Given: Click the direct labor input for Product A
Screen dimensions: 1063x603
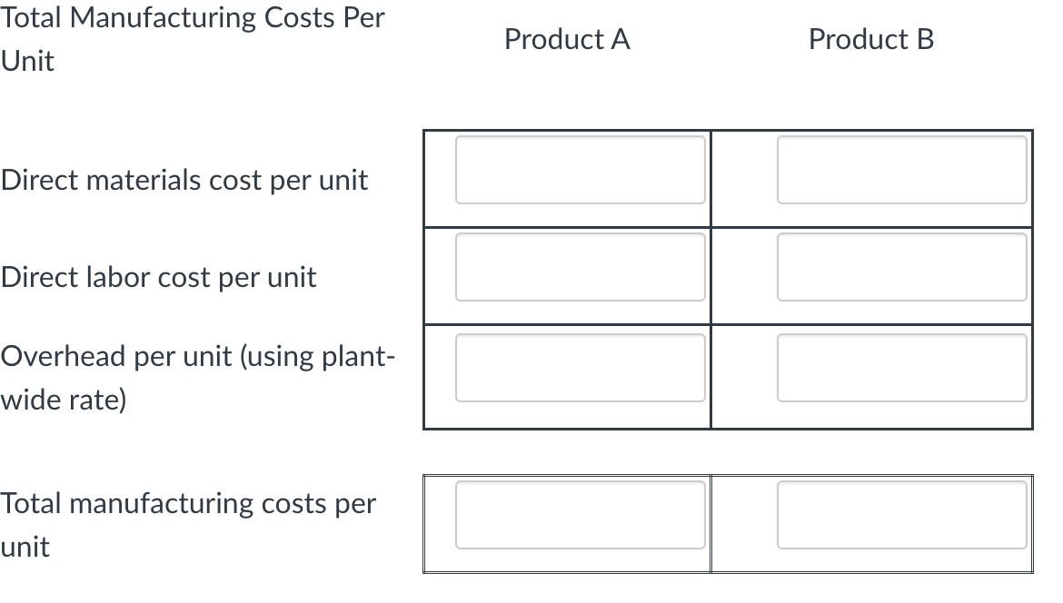Looking at the screenshot, I should 580,267.
